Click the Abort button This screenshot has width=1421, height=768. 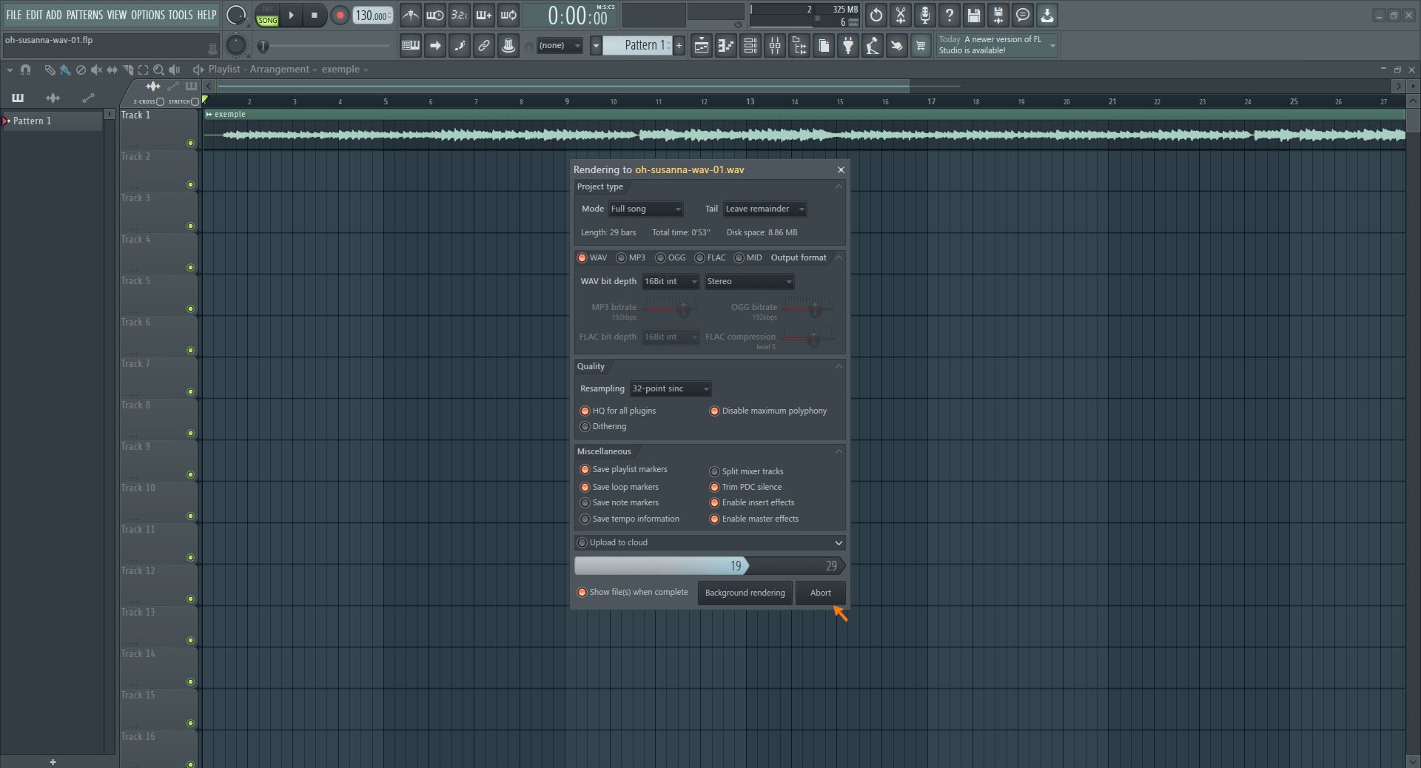pyautogui.click(x=820, y=593)
